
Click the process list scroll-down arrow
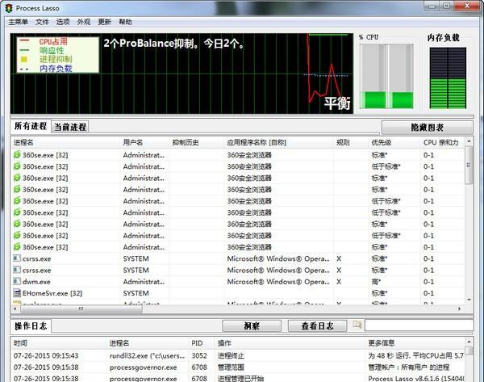(469, 300)
